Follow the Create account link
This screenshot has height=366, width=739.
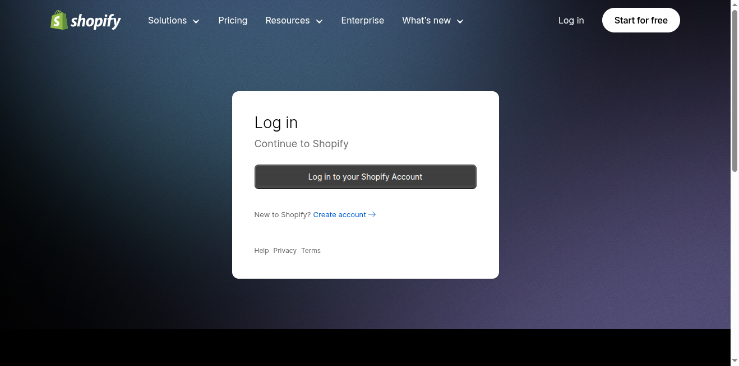coord(340,215)
